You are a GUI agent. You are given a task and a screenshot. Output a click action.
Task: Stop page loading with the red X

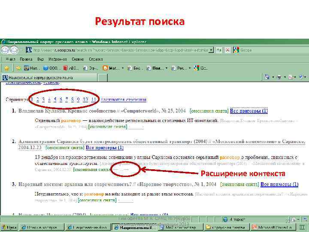pyautogui.click(x=227, y=50)
